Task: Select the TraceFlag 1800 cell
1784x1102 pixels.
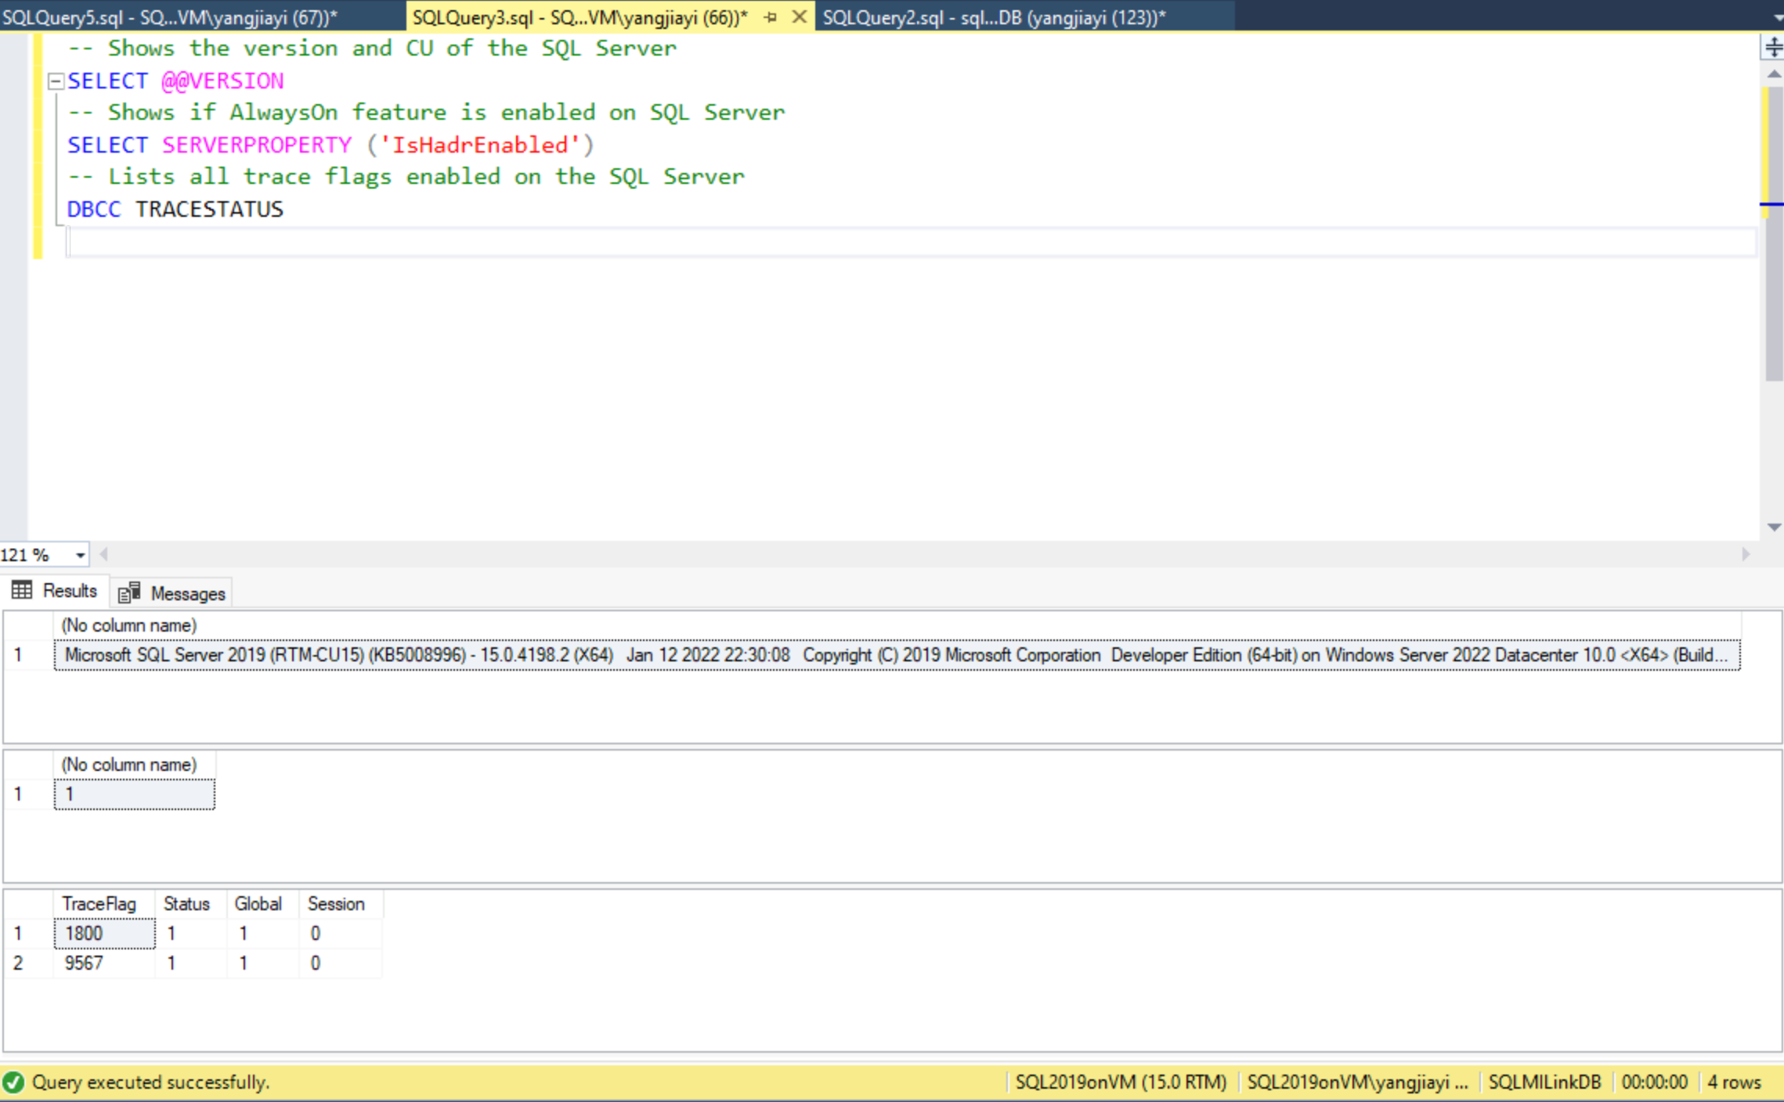Action: [x=104, y=933]
